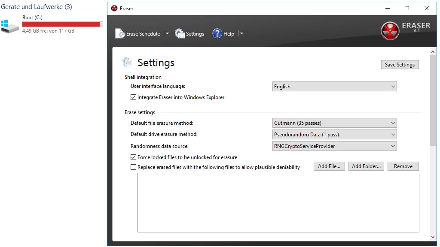
Task: Click the red Eraser logo emblem
Action: 390,31
